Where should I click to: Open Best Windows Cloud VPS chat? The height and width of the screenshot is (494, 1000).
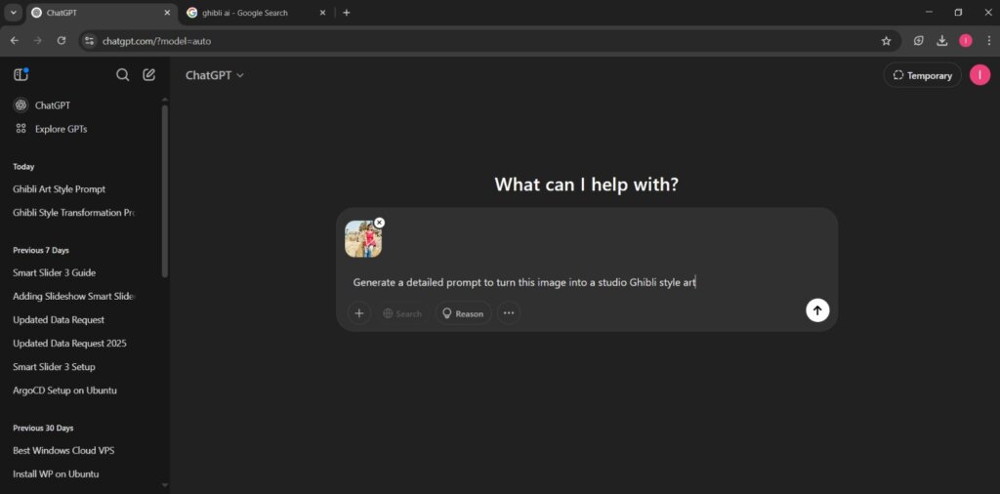[63, 451]
